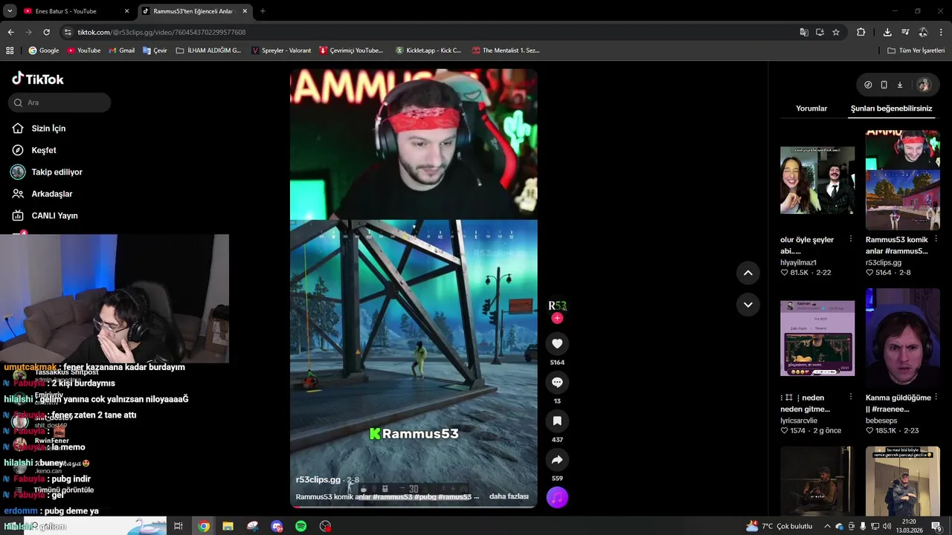Open 'Spreyler - Valorant' bookmark

pos(281,51)
